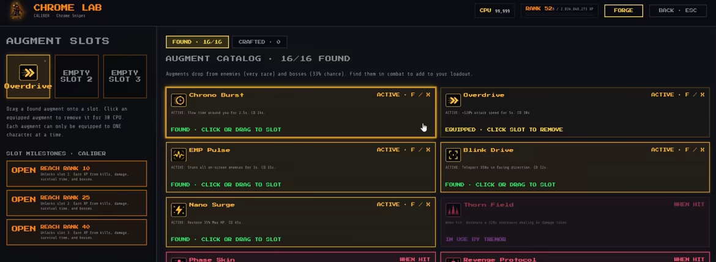The width and height of the screenshot is (716, 262).
Task: Click the Nano Surge lightning icon
Action: tap(179, 209)
